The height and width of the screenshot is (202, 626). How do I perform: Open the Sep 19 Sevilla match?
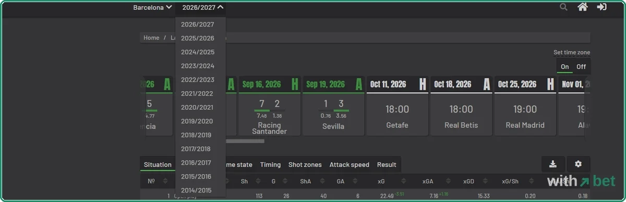tap(333, 106)
